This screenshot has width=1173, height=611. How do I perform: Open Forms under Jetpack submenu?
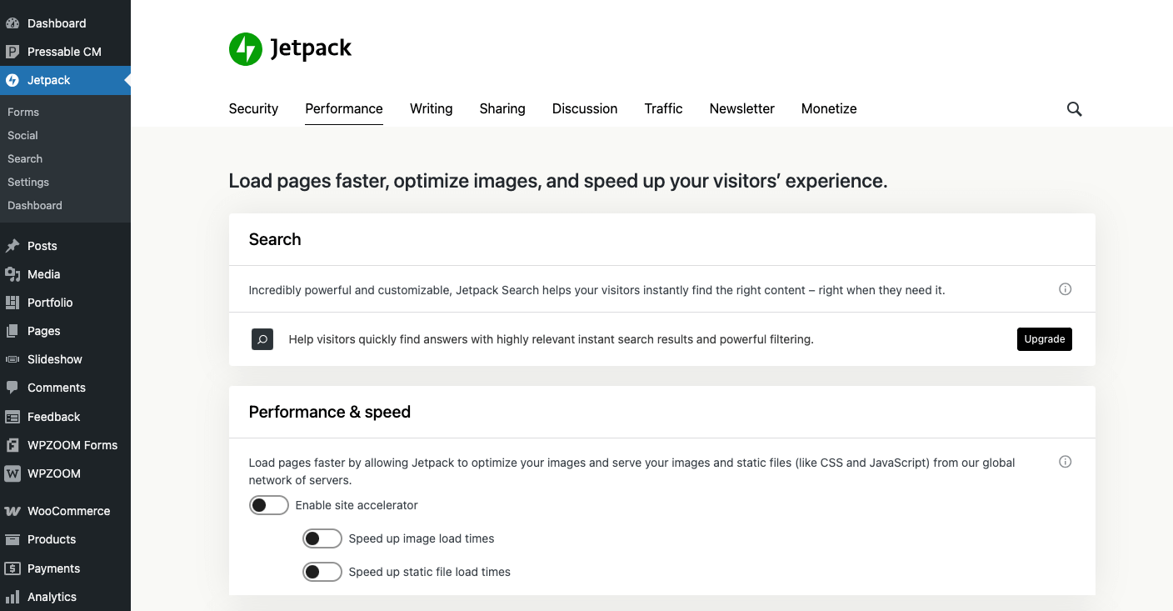[23, 112]
